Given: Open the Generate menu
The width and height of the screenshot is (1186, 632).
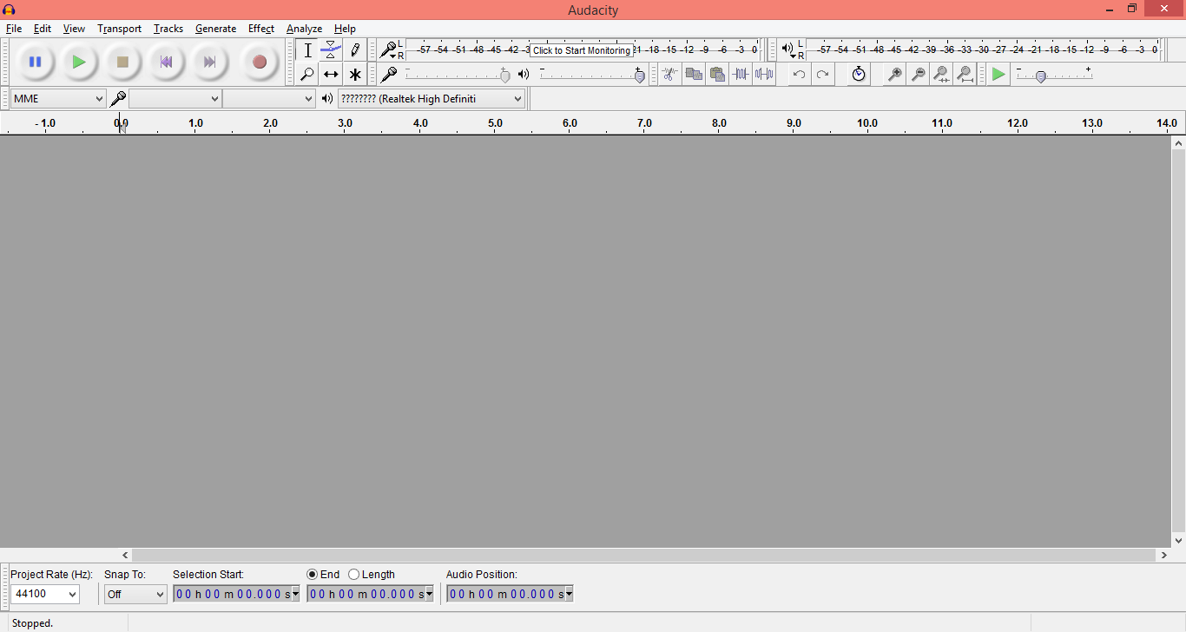Looking at the screenshot, I should [x=215, y=29].
